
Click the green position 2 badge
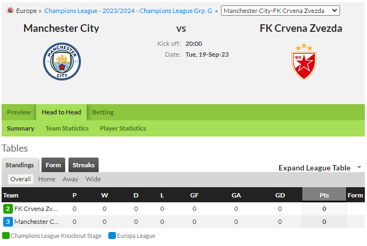(x=8, y=209)
